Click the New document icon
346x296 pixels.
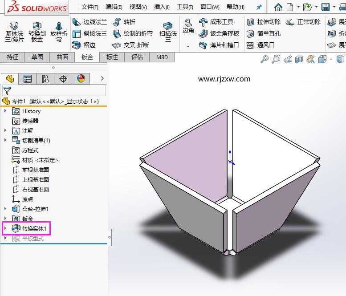[290, 7]
